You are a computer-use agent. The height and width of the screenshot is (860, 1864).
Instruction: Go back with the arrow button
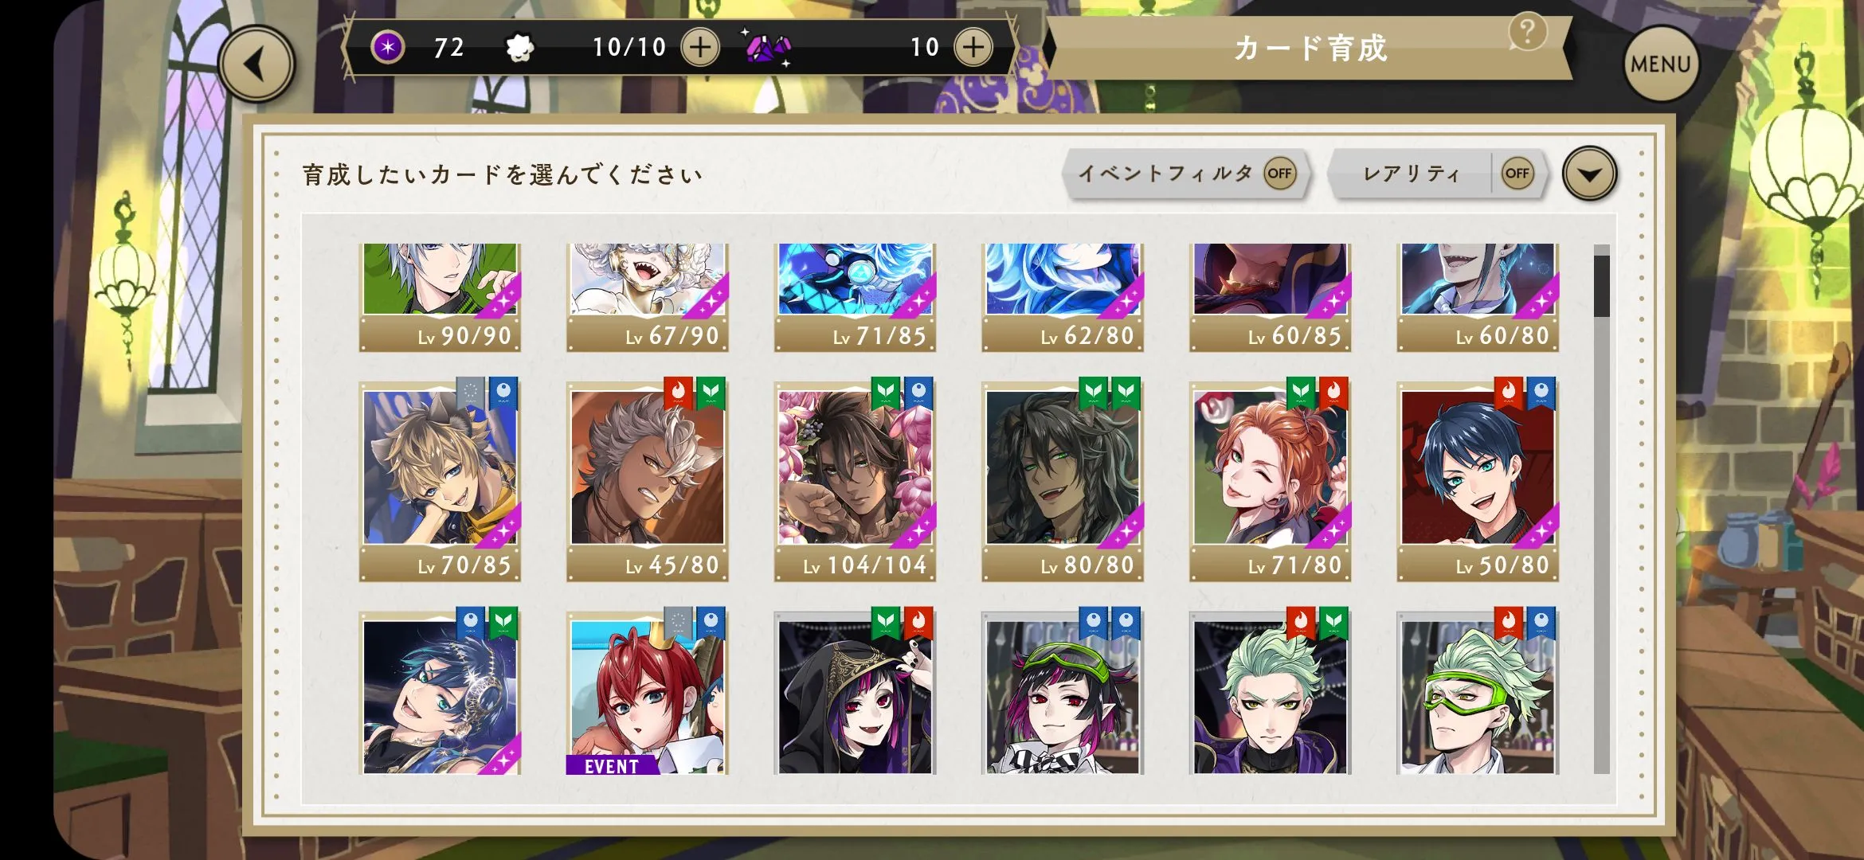coord(256,64)
